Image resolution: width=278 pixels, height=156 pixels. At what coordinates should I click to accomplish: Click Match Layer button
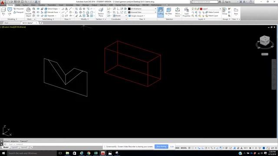coord(212,16)
